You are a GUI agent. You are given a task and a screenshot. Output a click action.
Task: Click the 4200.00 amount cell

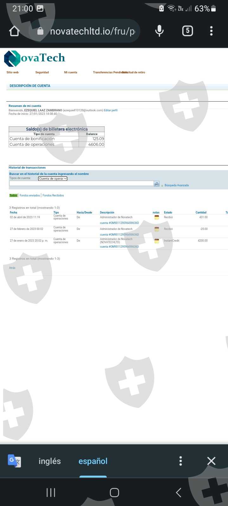(203, 241)
